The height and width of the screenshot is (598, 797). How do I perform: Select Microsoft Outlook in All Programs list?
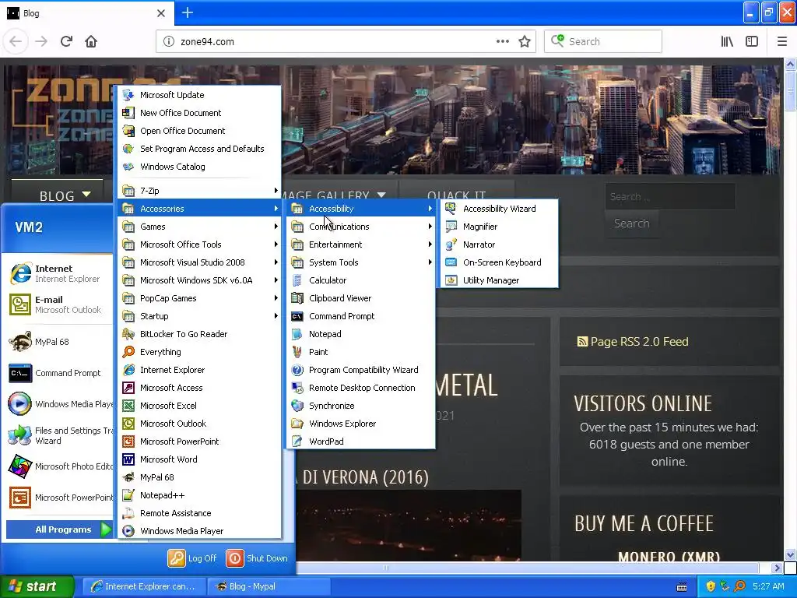pyautogui.click(x=199, y=424)
